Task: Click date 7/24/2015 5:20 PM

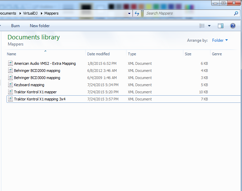Action: (103, 92)
